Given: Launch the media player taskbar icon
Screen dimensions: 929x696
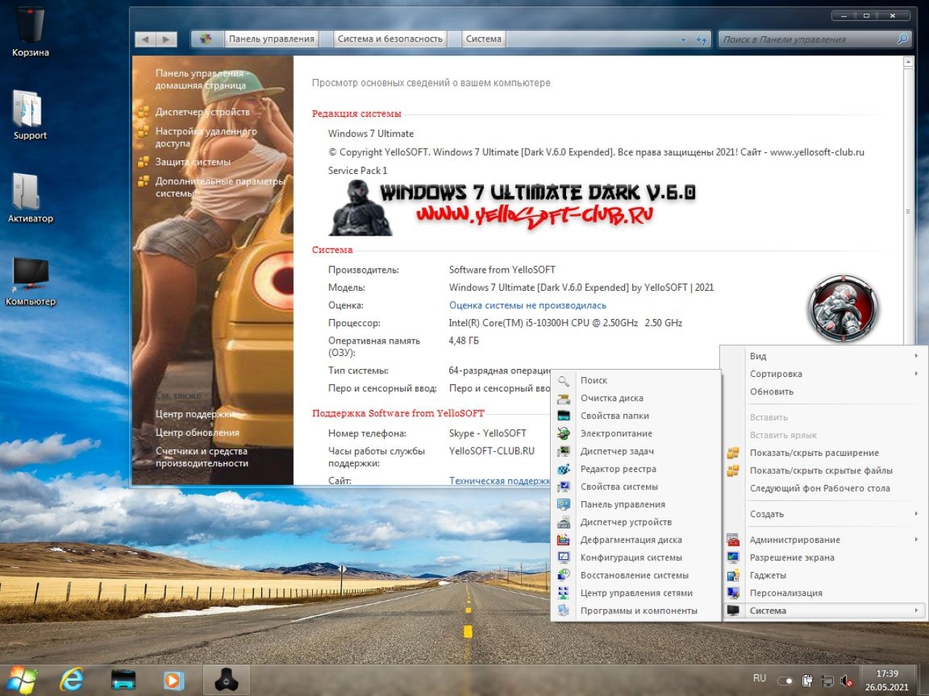Looking at the screenshot, I should tap(173, 680).
